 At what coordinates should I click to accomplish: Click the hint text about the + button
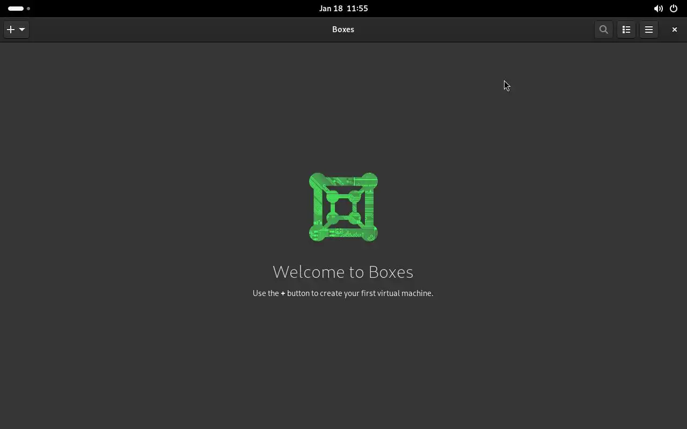(343, 293)
